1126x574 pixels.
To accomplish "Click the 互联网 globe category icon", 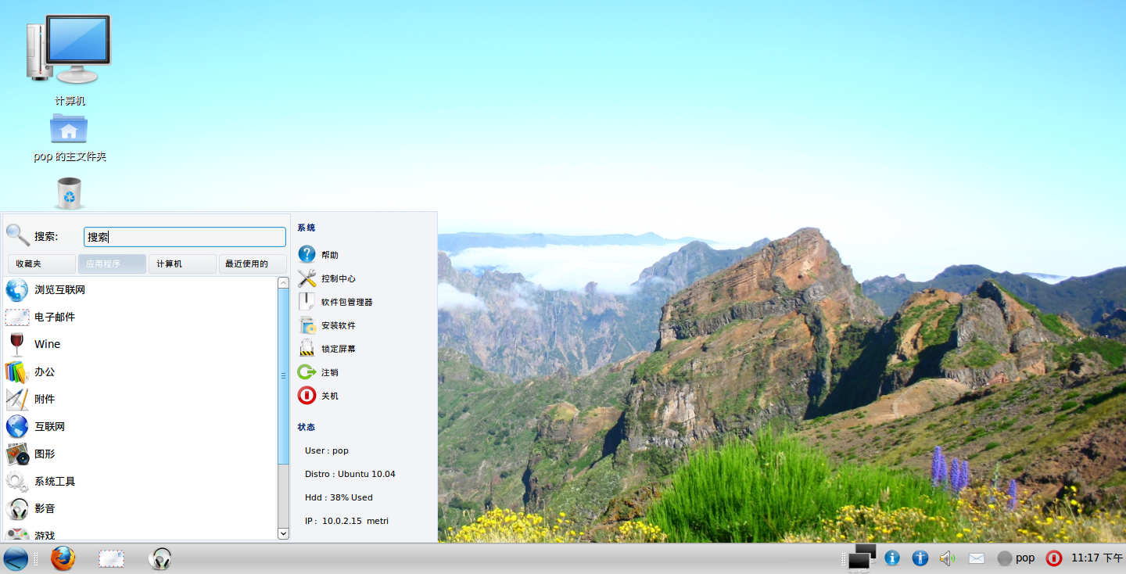I will [x=17, y=426].
